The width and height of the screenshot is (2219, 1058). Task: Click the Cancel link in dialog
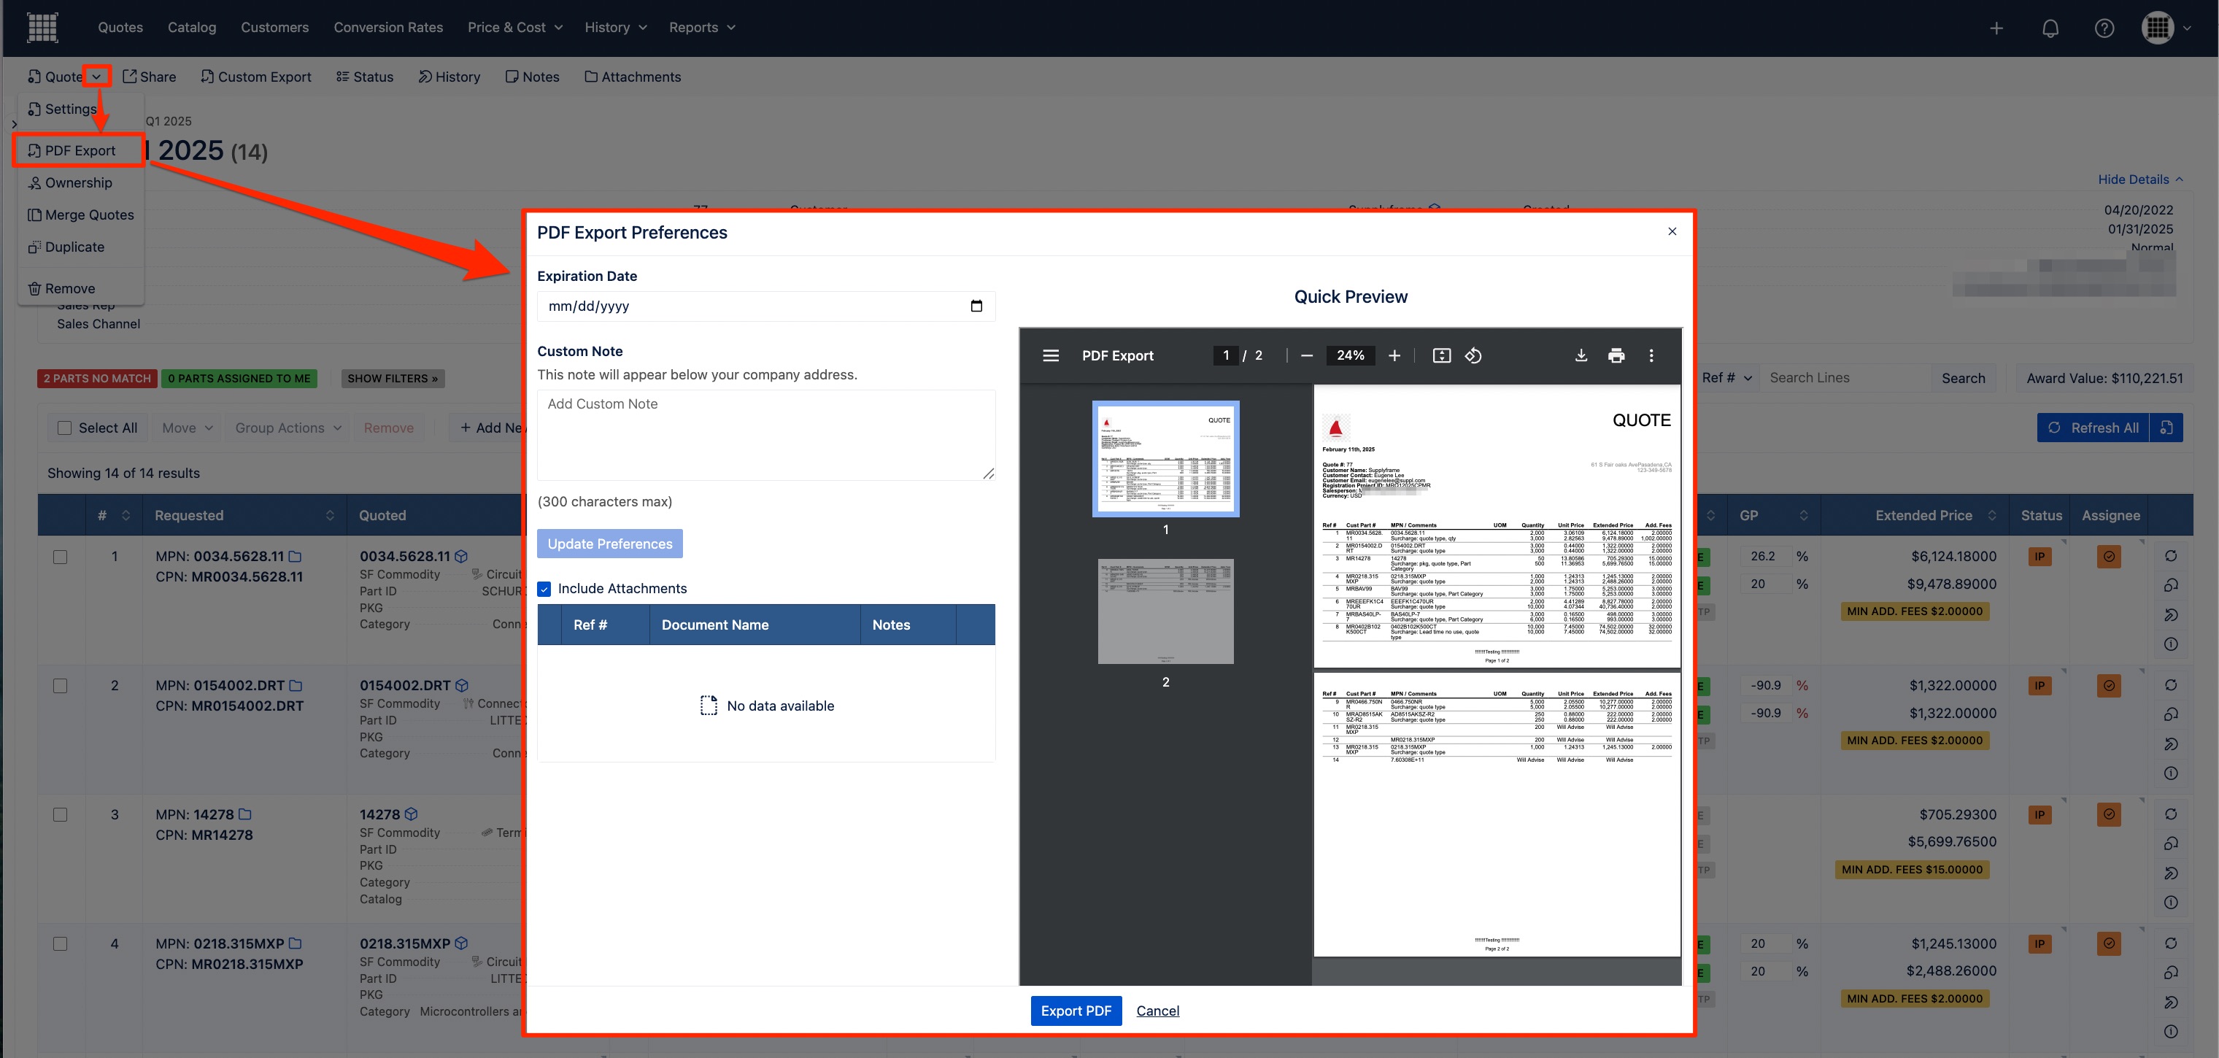click(x=1157, y=1011)
